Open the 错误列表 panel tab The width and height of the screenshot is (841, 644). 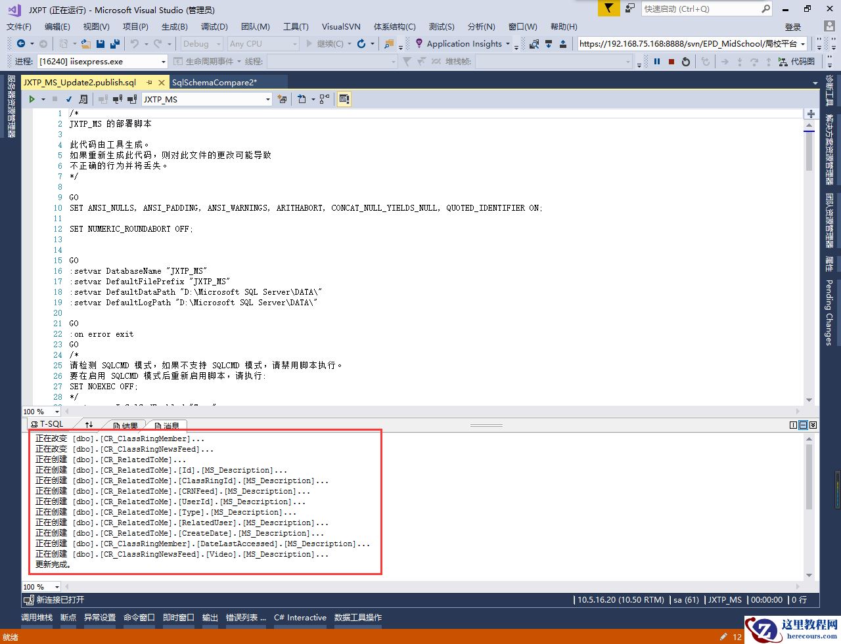pyautogui.click(x=246, y=618)
